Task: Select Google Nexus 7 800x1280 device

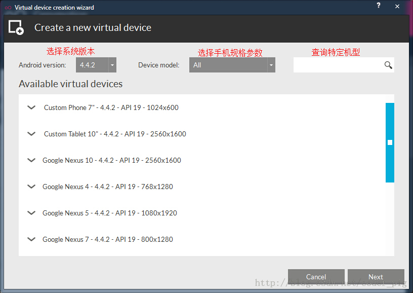Action: [x=108, y=239]
